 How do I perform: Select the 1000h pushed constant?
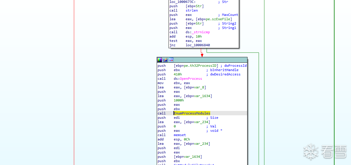tap(179, 100)
